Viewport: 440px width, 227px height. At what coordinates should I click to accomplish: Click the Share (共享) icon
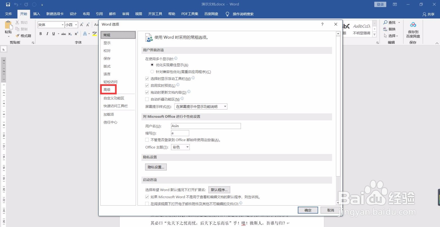click(x=425, y=14)
